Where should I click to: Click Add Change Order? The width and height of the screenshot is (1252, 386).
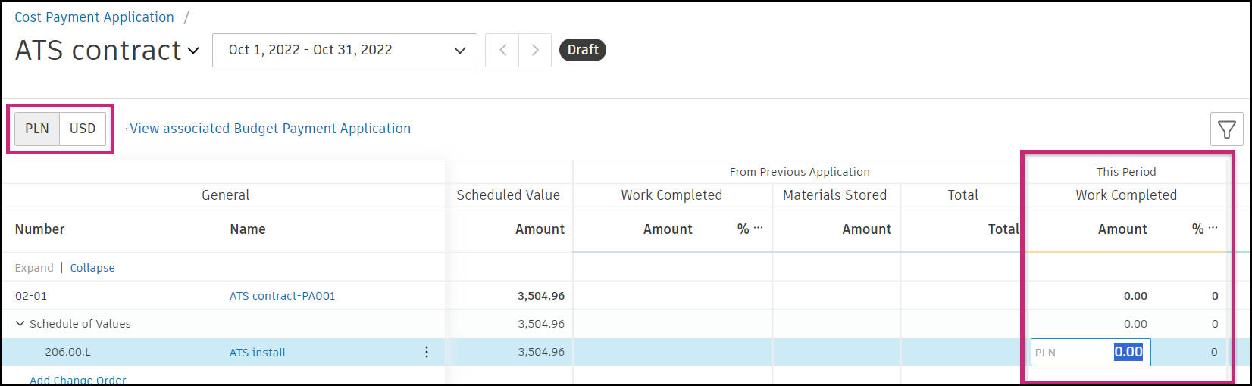(x=78, y=380)
